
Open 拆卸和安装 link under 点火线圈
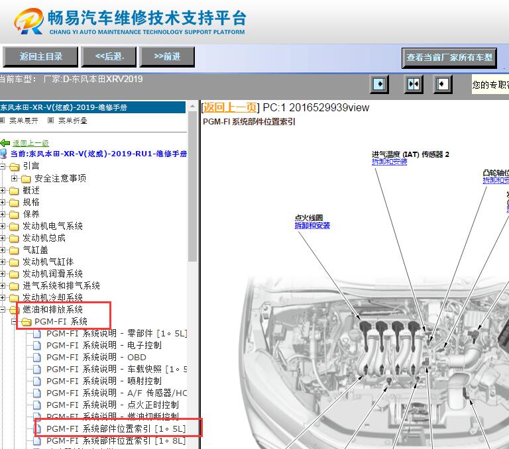pos(312,225)
